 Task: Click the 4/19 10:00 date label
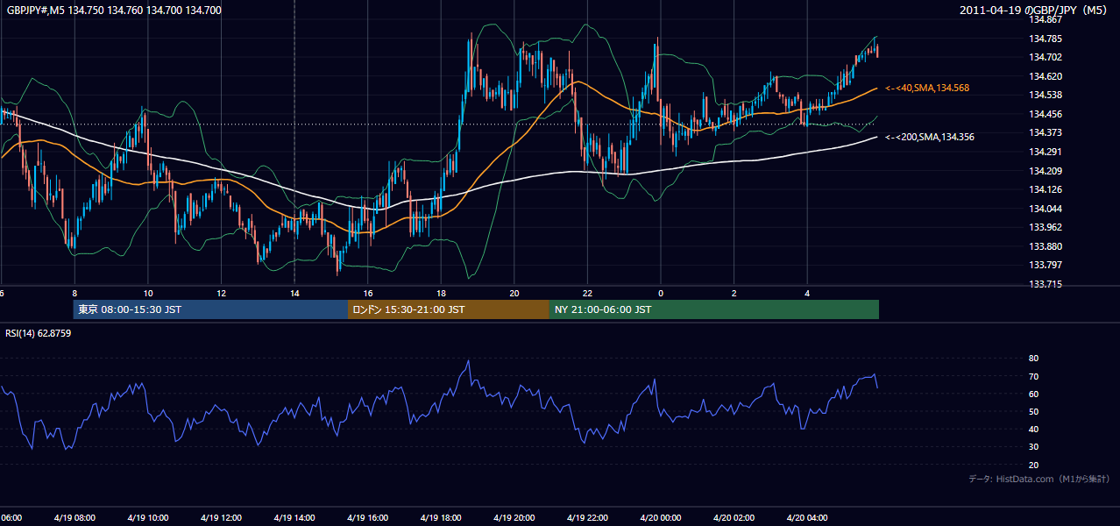[148, 518]
